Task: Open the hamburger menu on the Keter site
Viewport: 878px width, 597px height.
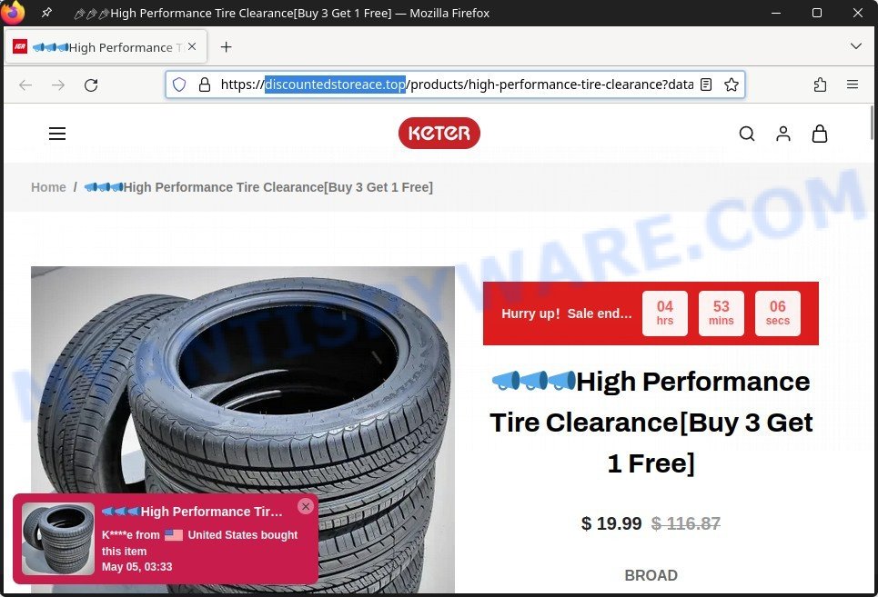Action: (57, 134)
